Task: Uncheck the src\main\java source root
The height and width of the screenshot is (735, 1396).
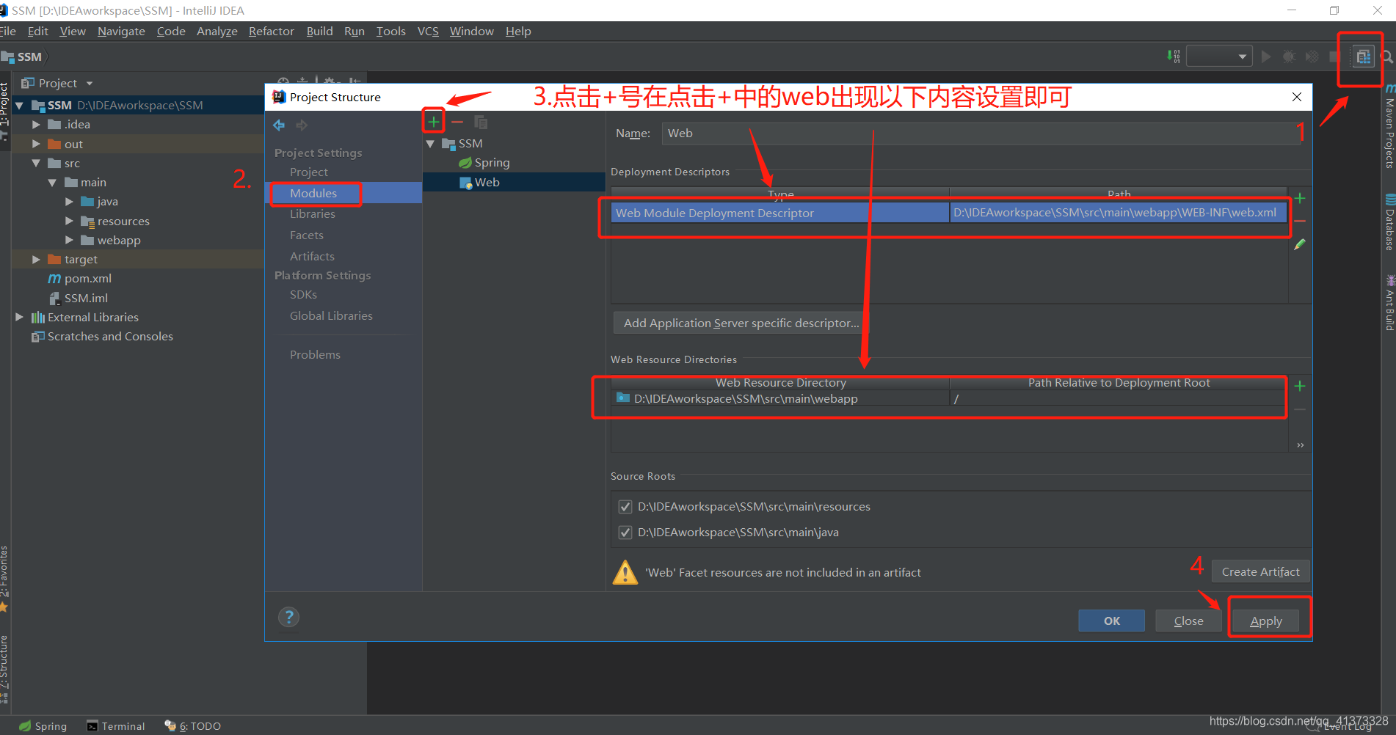Action: 625,533
